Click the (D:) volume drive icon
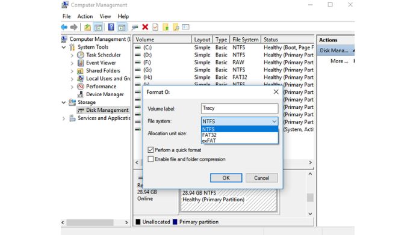The height and width of the screenshot is (235, 419). (x=138, y=55)
